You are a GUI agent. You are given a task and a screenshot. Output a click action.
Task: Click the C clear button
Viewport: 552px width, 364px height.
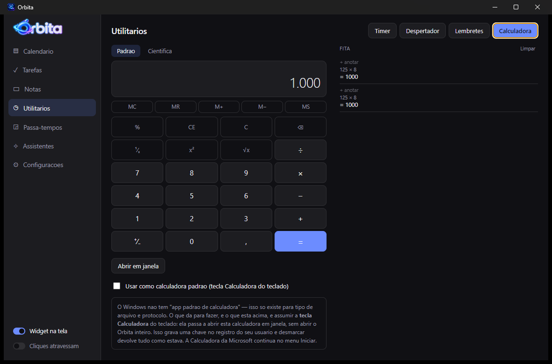246,127
